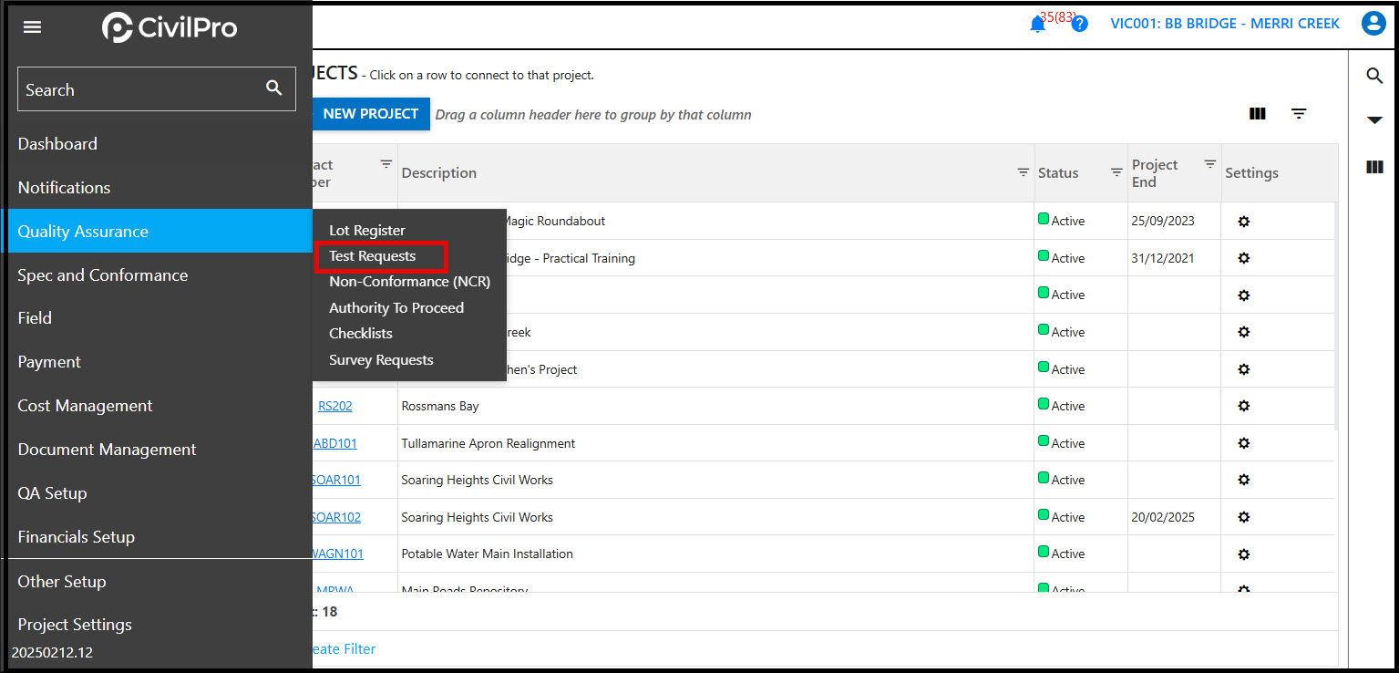Viewport: 1399px width, 673px height.
Task: Select Spec and Conformance in sidebar
Action: point(103,275)
